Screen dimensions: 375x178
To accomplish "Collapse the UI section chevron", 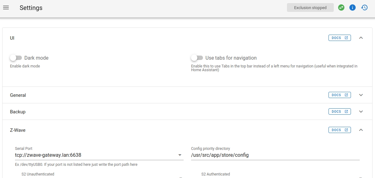I will coord(361,38).
